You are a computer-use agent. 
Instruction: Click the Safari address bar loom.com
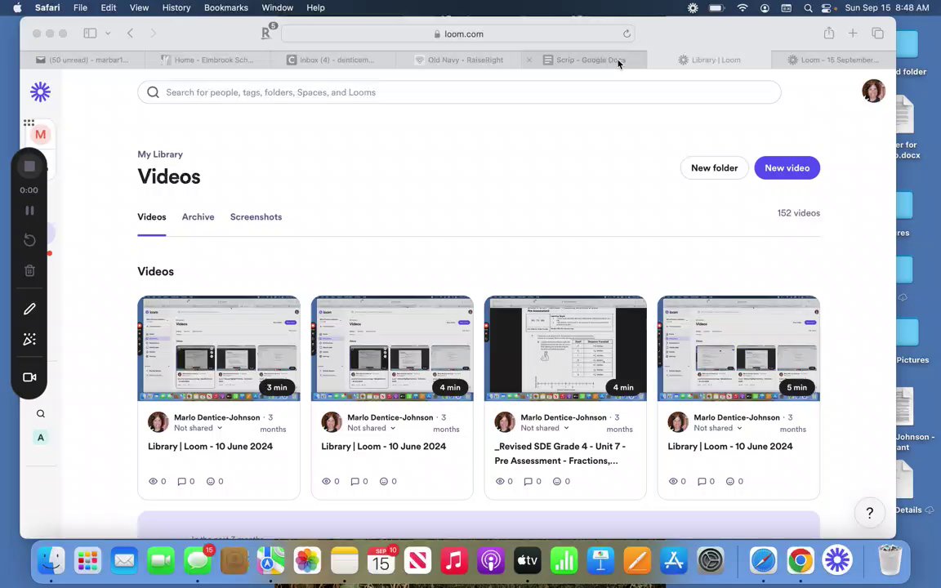click(x=458, y=33)
